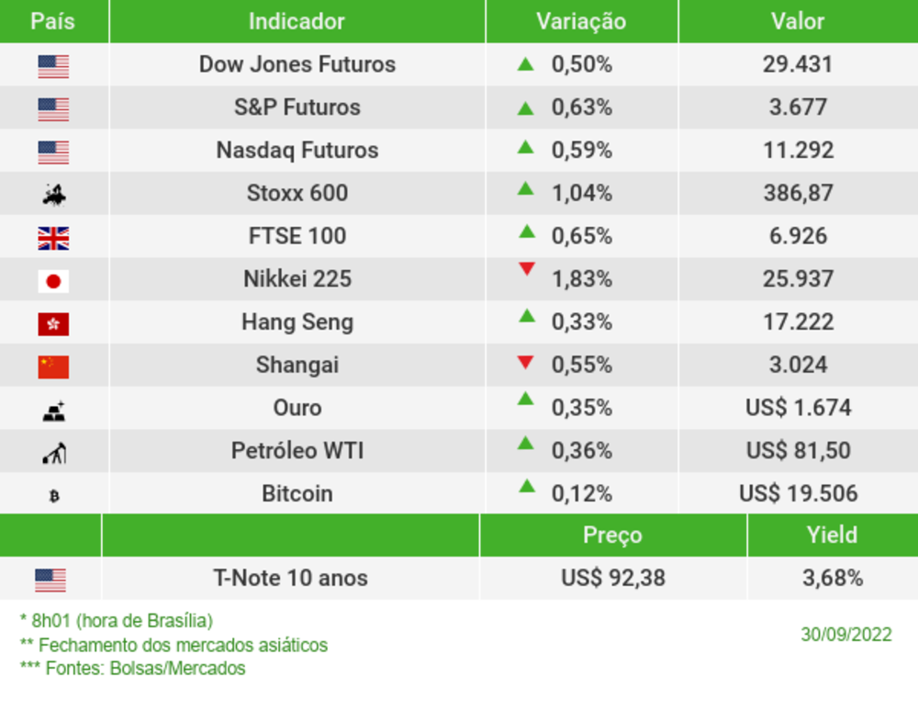Click the US flag beside T-Note 10 anos

(x=50, y=580)
